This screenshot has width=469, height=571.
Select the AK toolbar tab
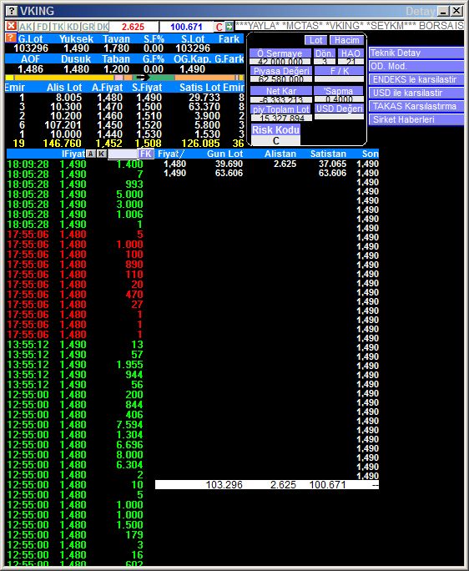[26, 27]
